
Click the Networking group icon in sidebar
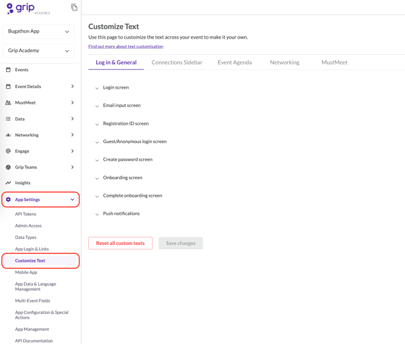pos(8,135)
